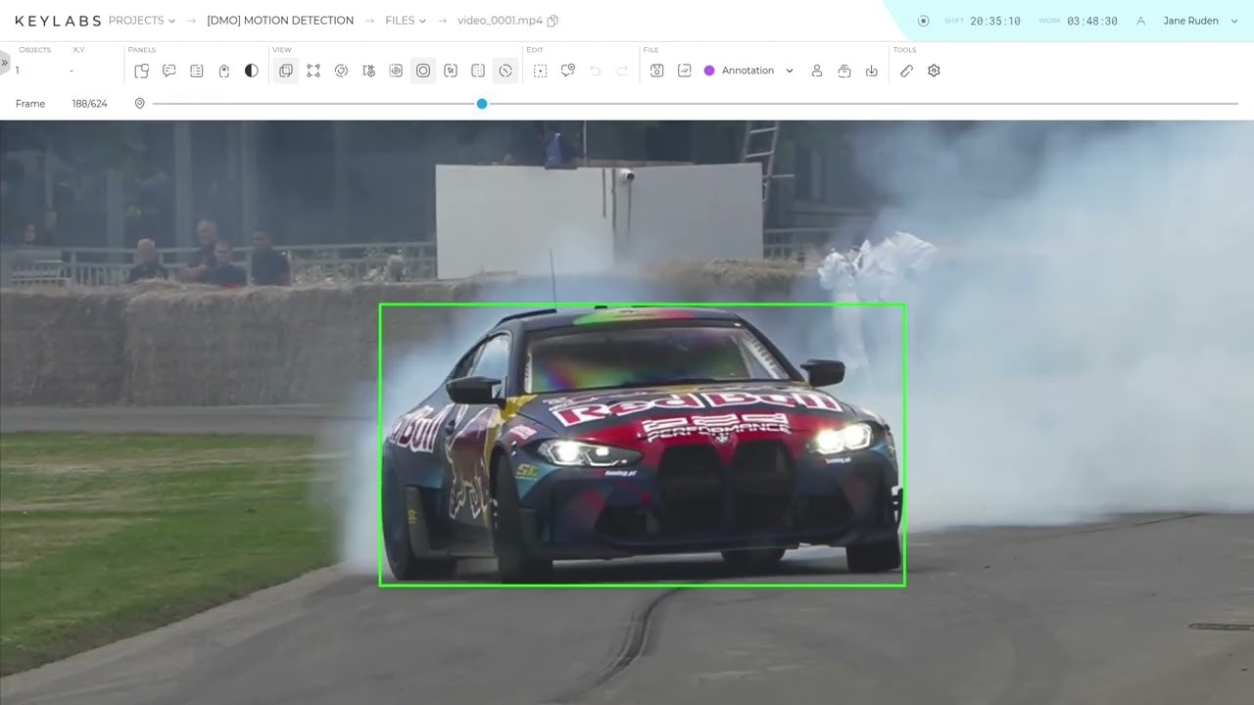Click the ruler measure tool
The width and height of the screenshot is (1254, 705).
tap(906, 70)
